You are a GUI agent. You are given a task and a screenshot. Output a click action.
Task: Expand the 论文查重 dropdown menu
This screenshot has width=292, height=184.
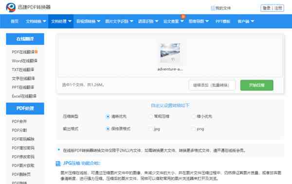174,21
